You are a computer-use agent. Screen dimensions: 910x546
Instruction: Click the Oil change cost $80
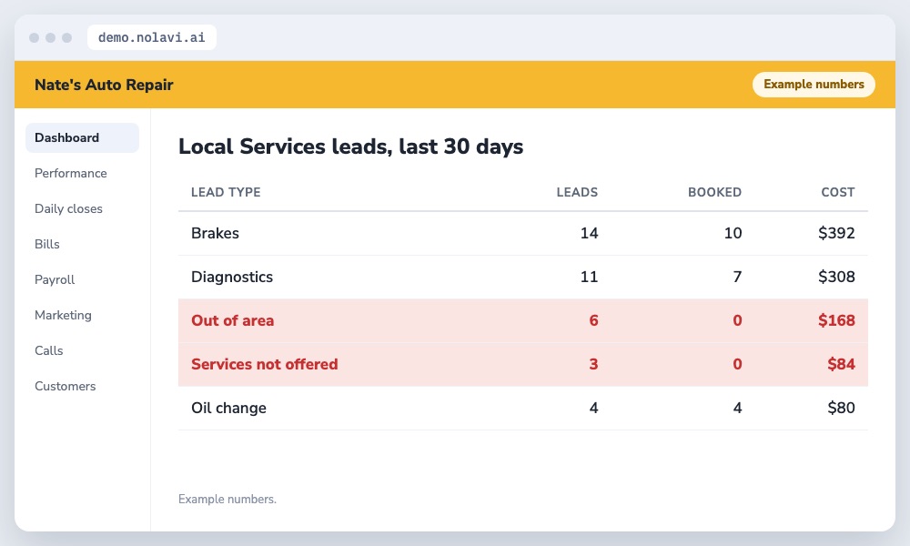tap(841, 408)
